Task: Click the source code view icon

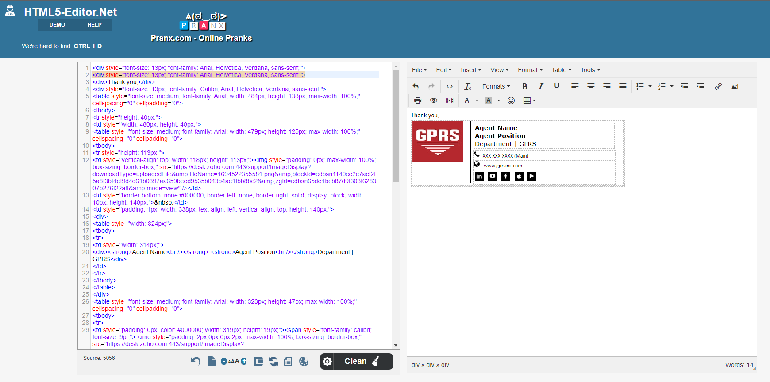Action: point(450,86)
